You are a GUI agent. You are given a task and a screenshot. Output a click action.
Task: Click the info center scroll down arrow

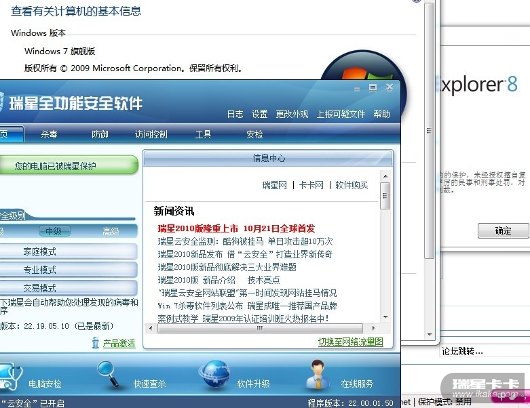coord(385,317)
